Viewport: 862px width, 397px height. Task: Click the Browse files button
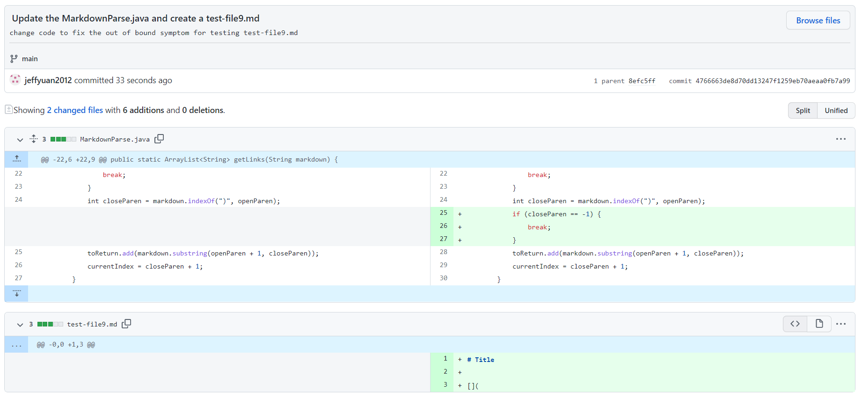818,21
